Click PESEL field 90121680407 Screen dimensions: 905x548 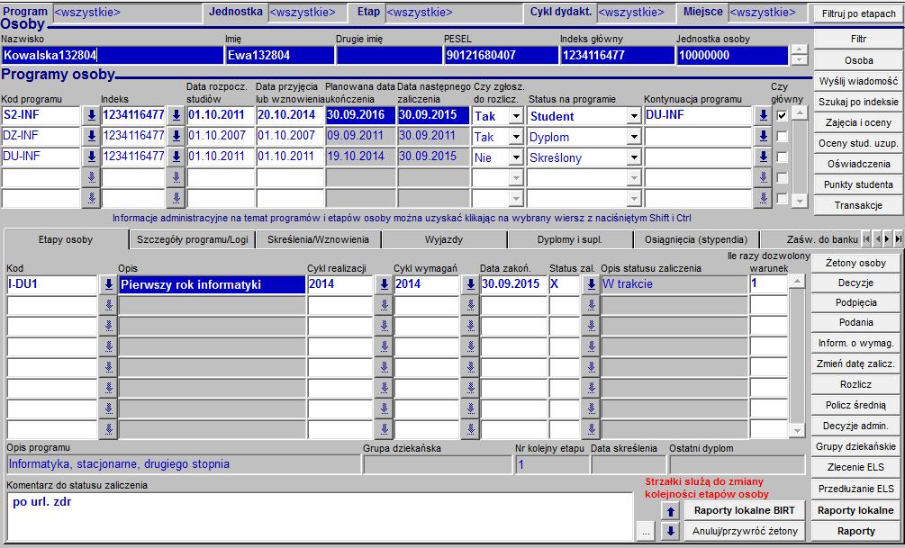point(501,56)
